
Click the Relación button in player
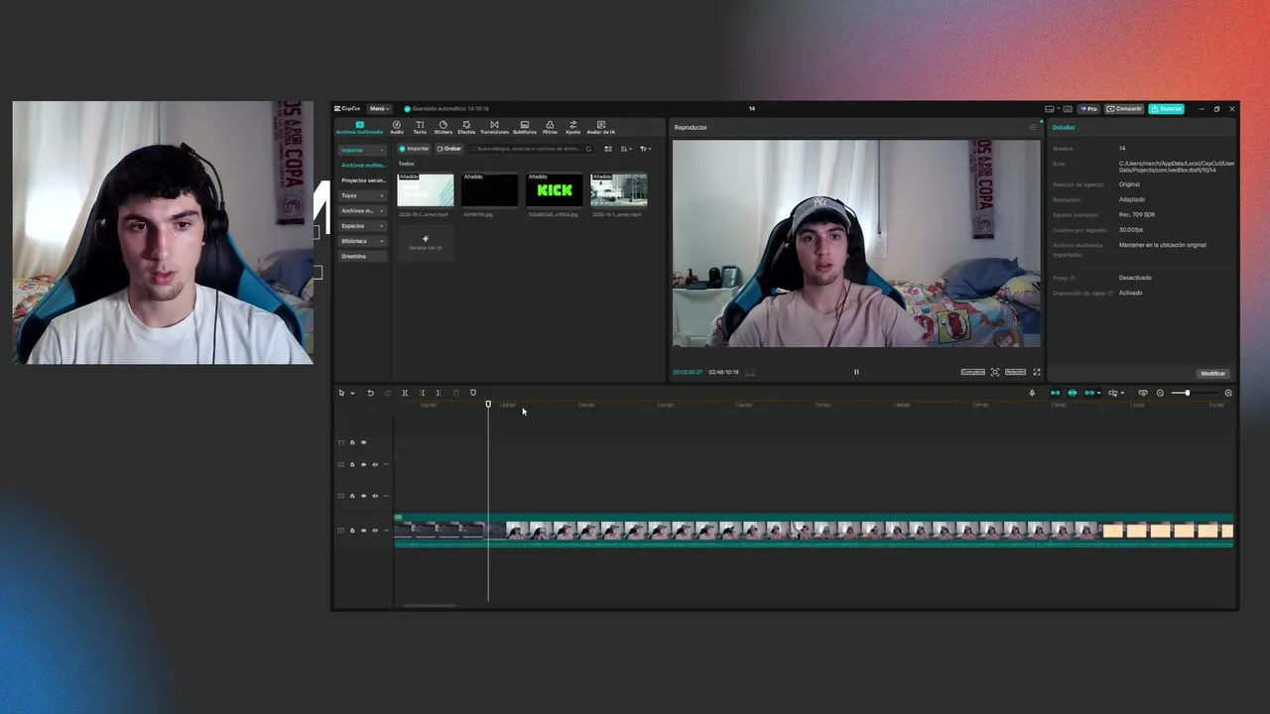1015,372
